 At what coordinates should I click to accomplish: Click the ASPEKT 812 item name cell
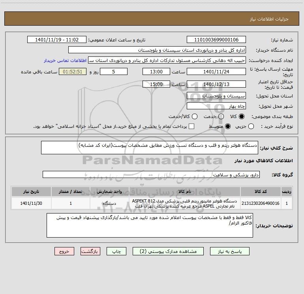click(185, 203)
